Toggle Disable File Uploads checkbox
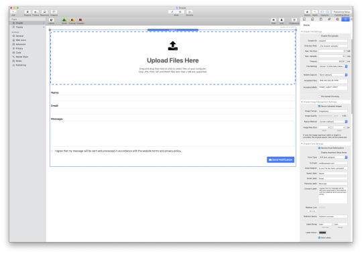The width and height of the screenshot is (362, 254). click(320, 36)
